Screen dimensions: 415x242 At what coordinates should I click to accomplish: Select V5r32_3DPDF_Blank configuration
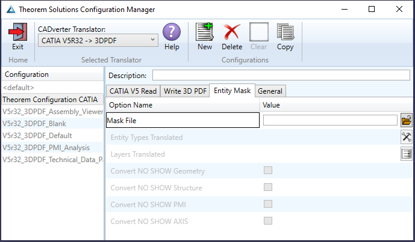[52, 124]
